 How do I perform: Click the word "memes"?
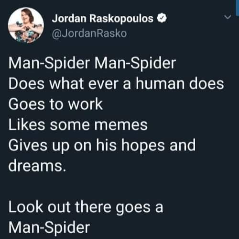coord(121,125)
